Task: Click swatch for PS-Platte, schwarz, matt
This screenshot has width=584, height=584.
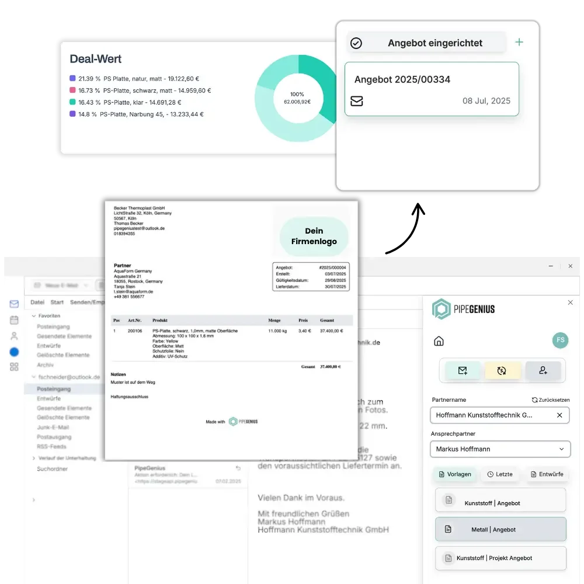Action: tap(72, 90)
